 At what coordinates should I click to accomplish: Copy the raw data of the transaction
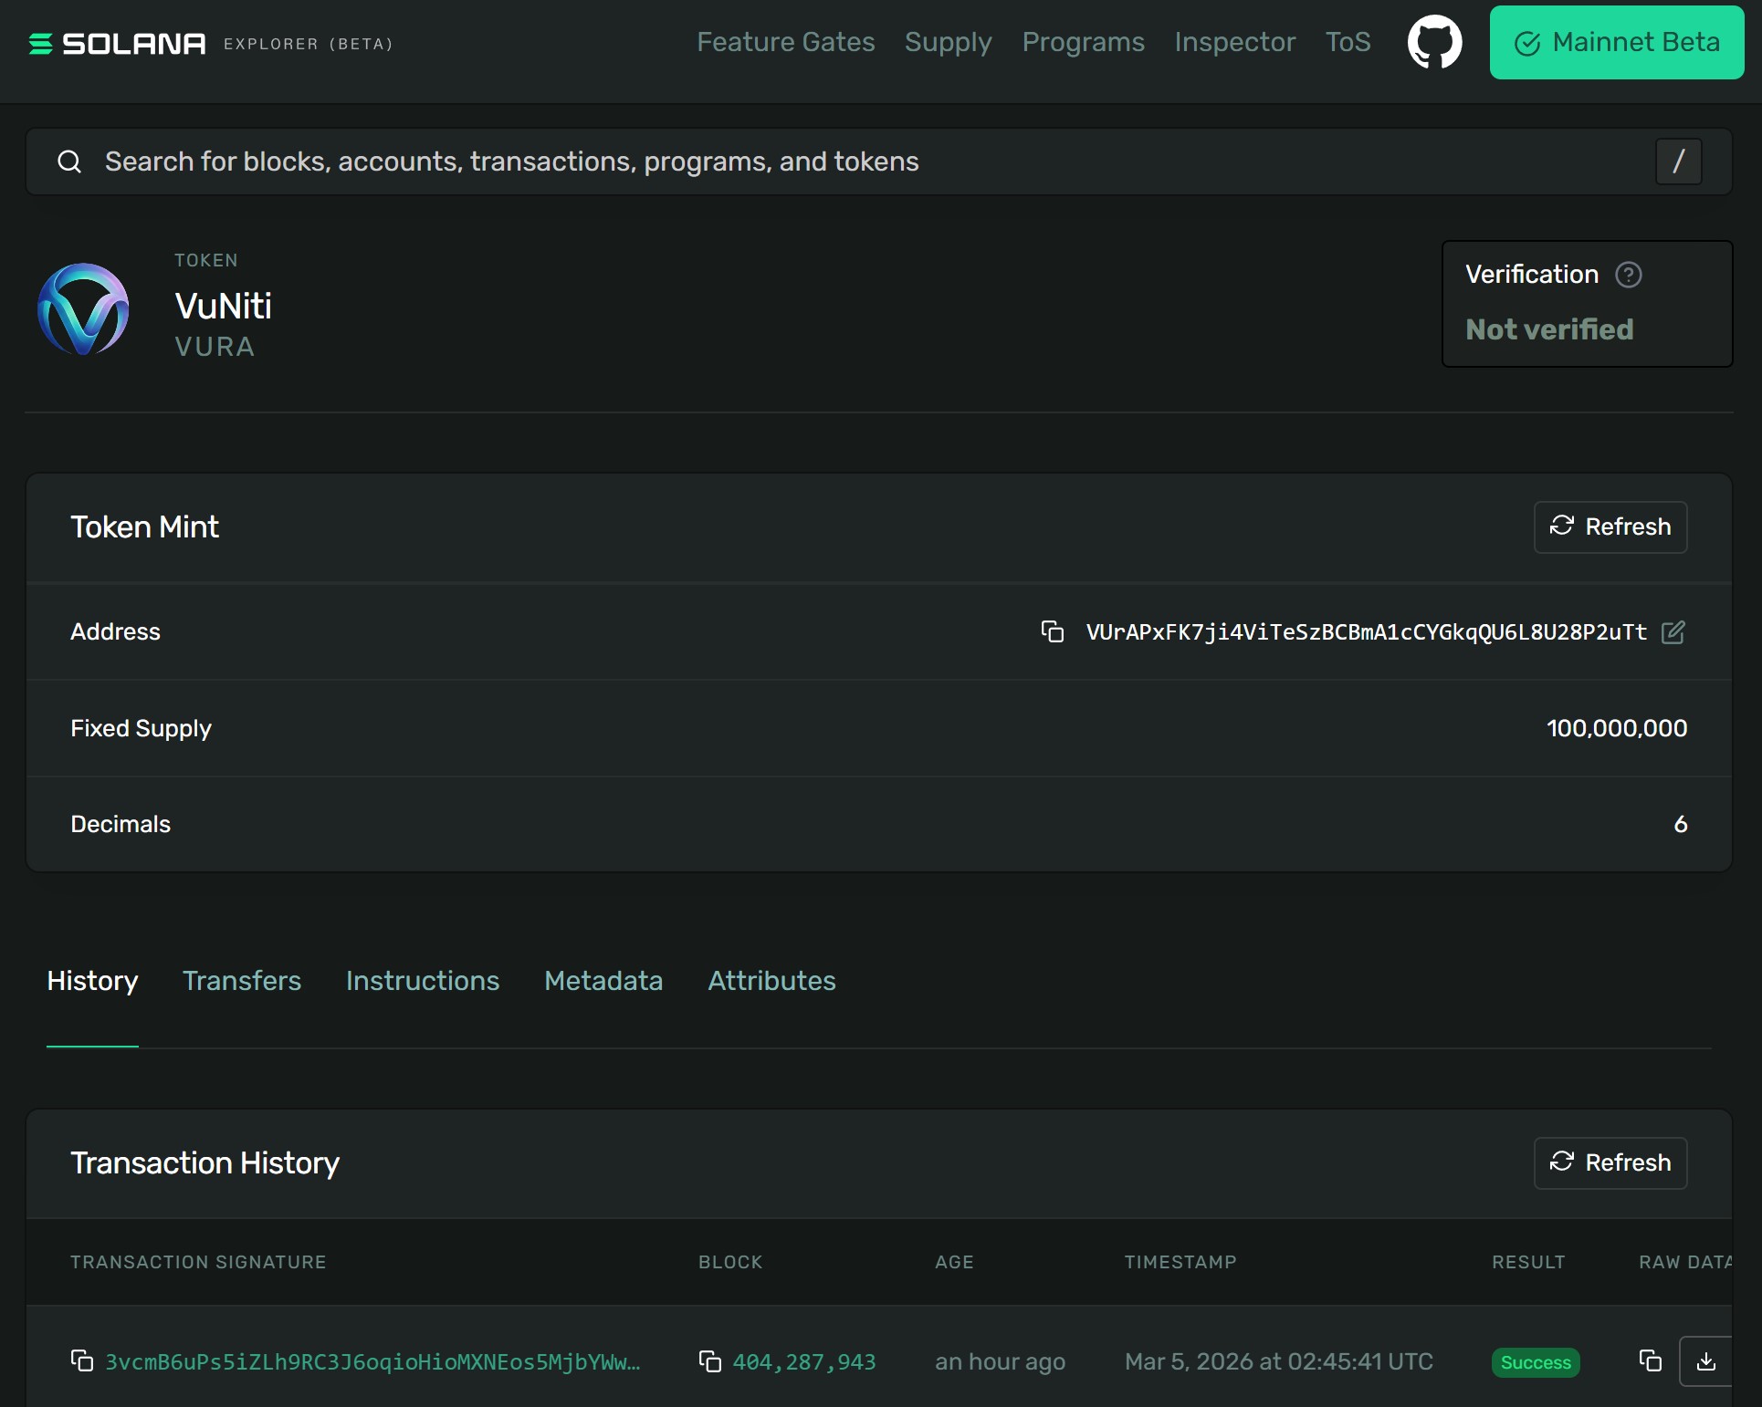(x=1651, y=1362)
